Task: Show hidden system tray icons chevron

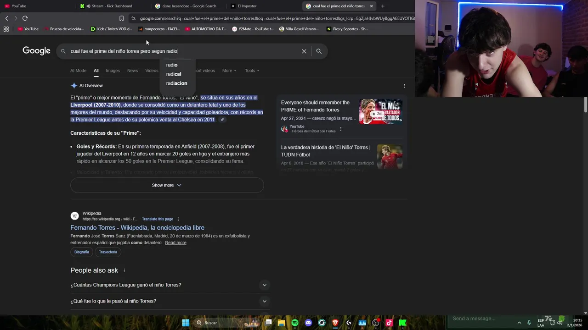Action: pos(519,323)
